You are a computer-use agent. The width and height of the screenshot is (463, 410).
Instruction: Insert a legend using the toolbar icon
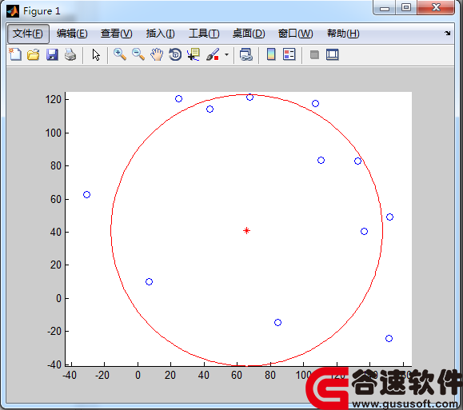[289, 54]
